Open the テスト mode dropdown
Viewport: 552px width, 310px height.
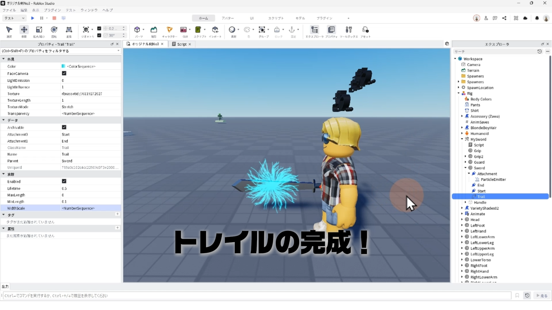click(14, 18)
